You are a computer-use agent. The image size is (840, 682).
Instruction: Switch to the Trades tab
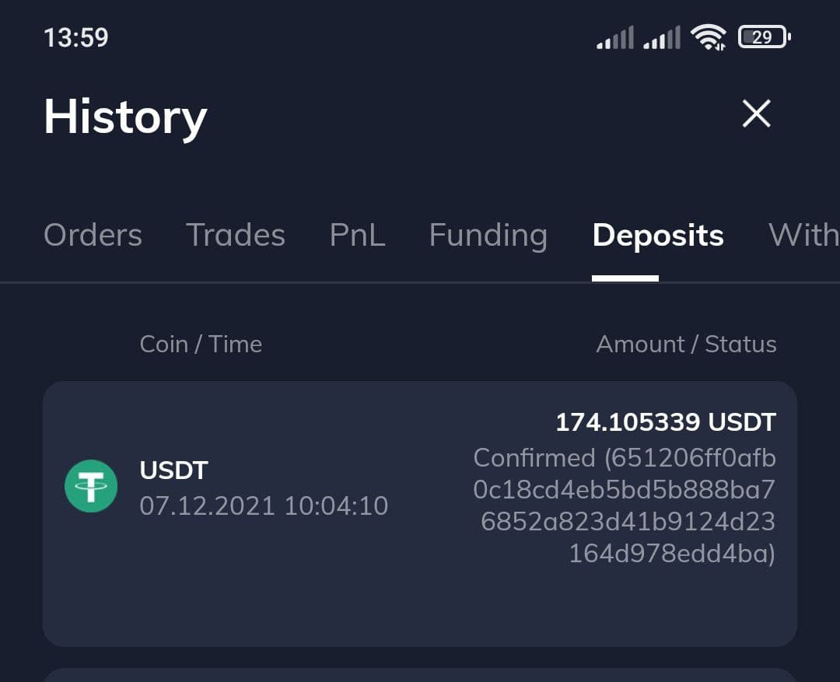(x=236, y=235)
